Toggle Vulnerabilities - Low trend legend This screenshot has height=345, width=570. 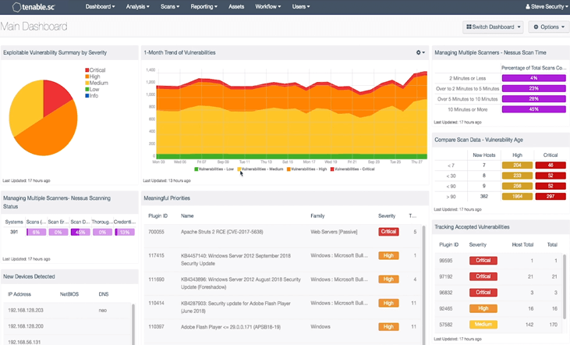[x=214, y=169]
